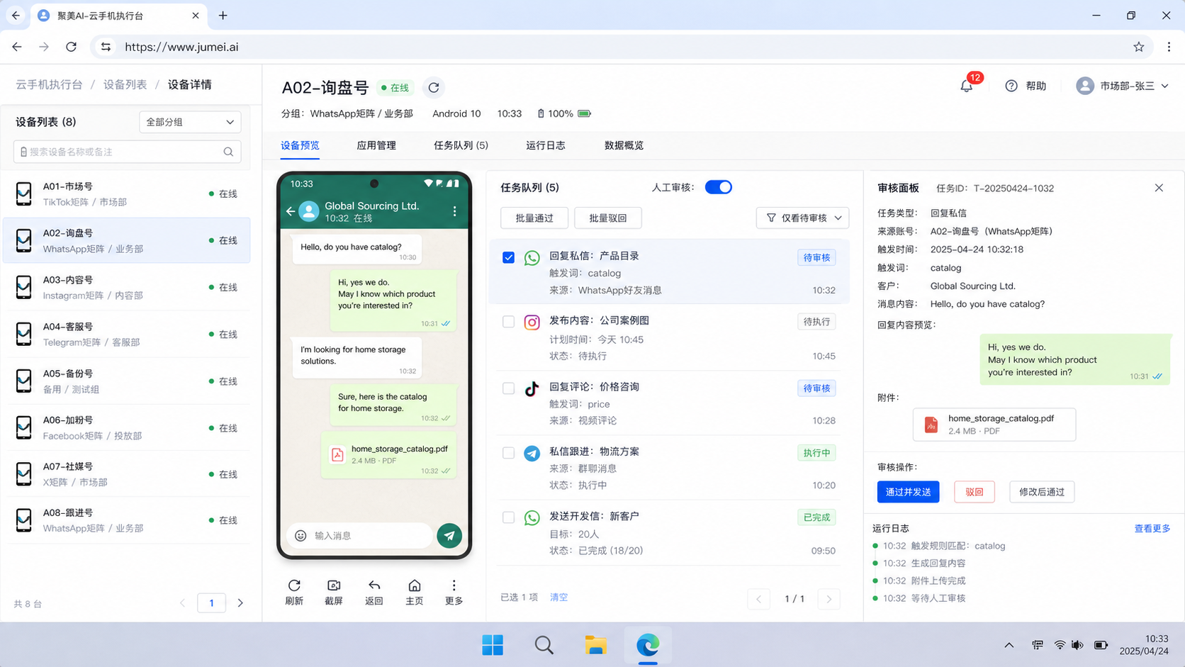Reload the browser page
1185x667 pixels.
[71, 47]
